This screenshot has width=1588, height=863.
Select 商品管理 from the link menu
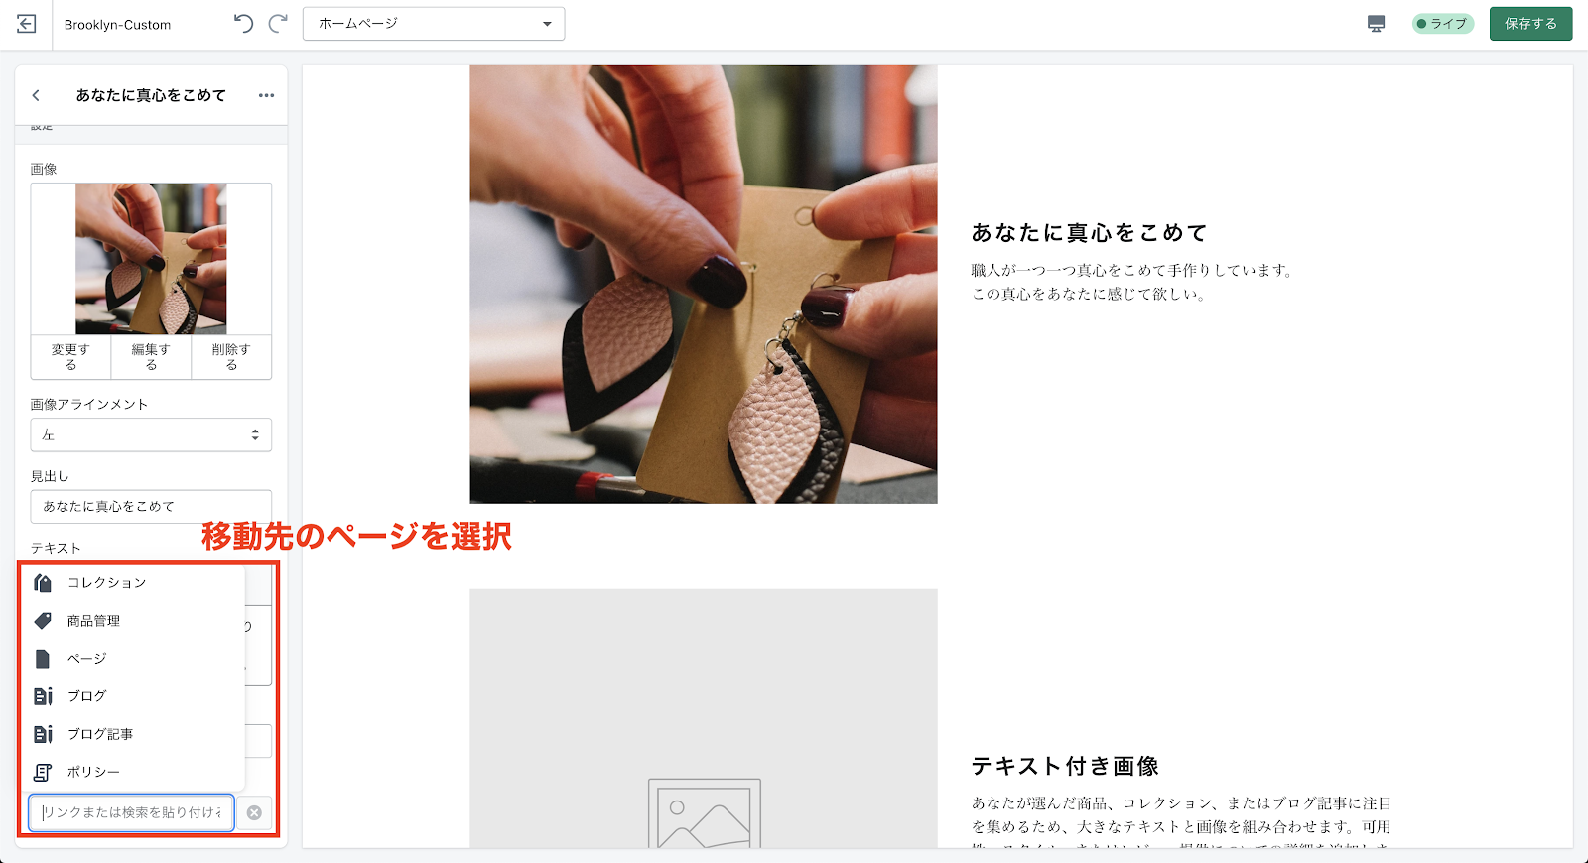[x=93, y=621]
